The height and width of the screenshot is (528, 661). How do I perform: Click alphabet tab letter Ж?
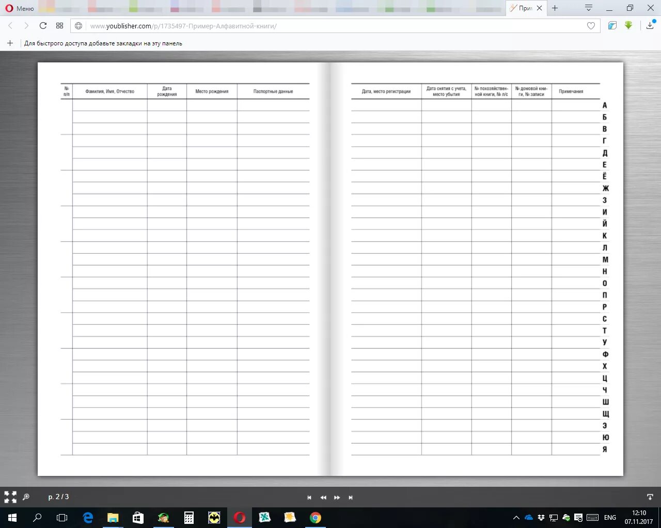click(605, 188)
